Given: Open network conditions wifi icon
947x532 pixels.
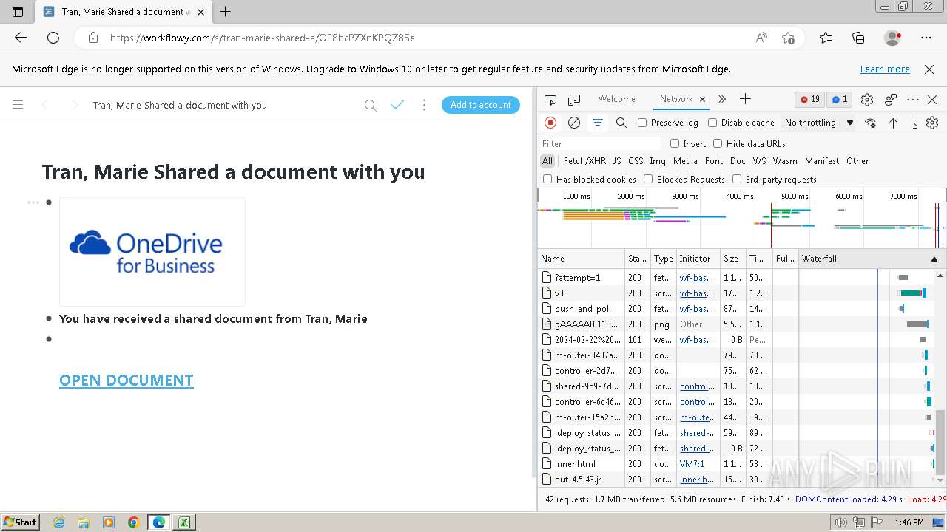Looking at the screenshot, I should coord(871,123).
